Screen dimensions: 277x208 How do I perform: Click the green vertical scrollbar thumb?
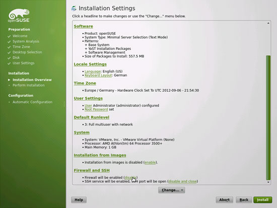[268, 118]
